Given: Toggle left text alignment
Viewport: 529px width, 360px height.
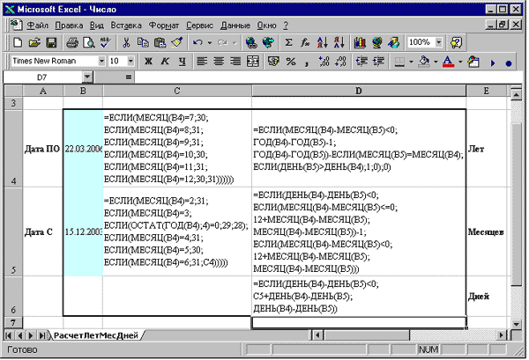Looking at the screenshot, I should 202,62.
